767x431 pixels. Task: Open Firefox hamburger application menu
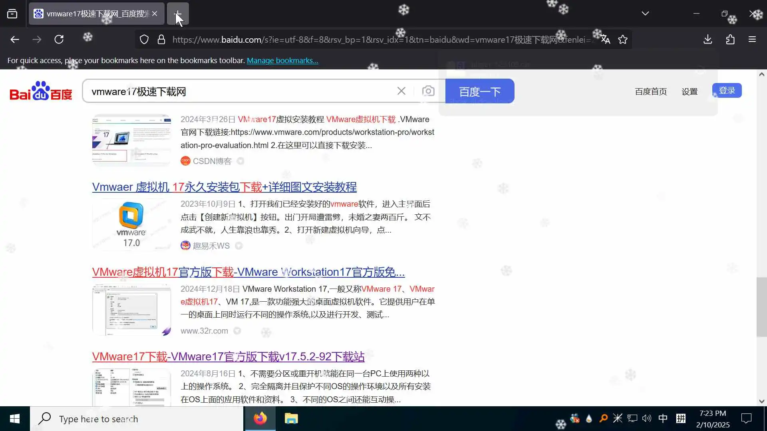[752, 39]
